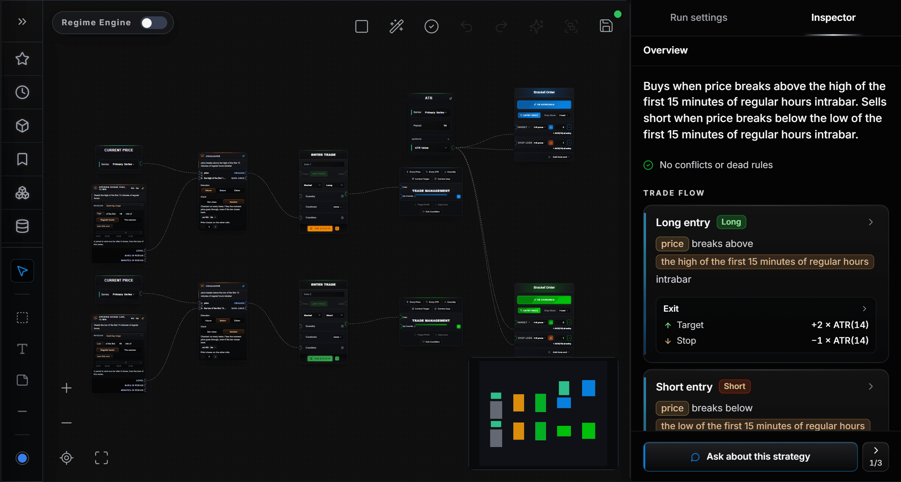Open the 3D cube blocks panel
901x482 pixels.
(22, 126)
